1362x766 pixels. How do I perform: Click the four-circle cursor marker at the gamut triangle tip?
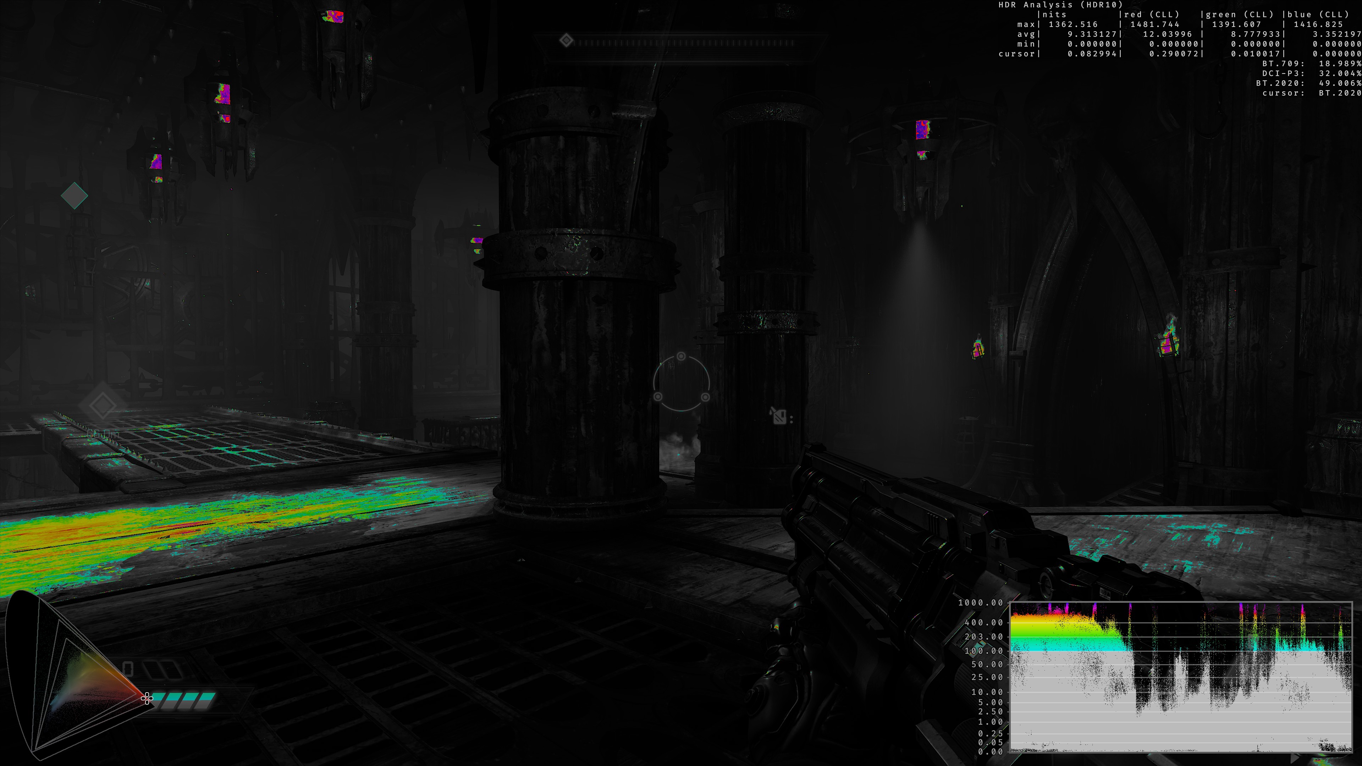coord(147,699)
